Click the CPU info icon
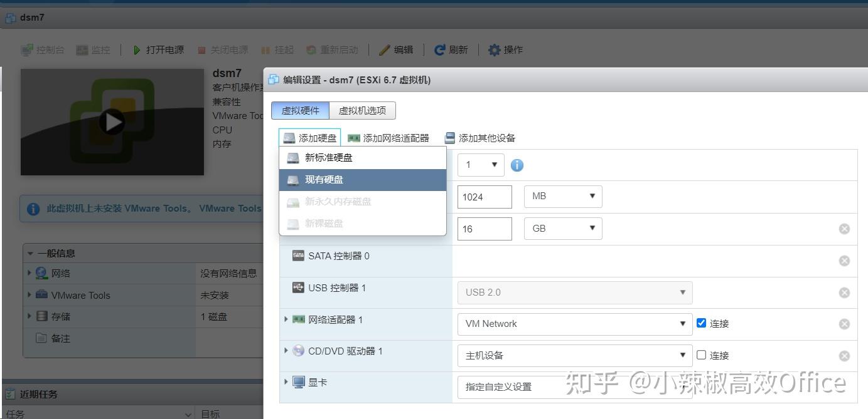This screenshot has width=868, height=419. tap(517, 165)
